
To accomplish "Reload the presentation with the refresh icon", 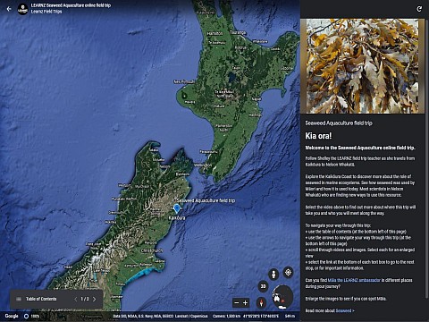I will [x=419, y=9].
